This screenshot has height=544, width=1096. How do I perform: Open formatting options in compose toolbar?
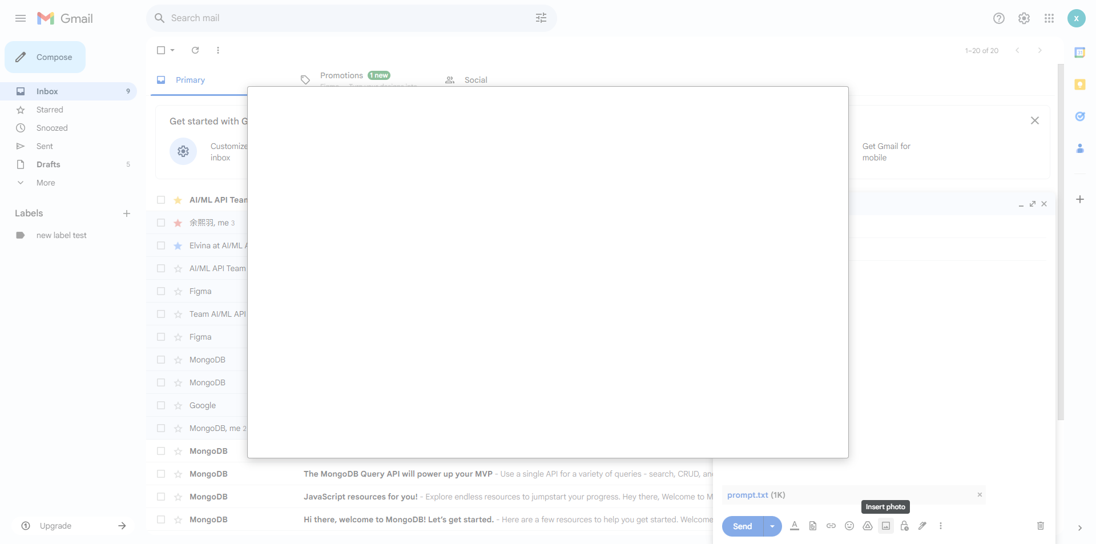[x=795, y=526]
